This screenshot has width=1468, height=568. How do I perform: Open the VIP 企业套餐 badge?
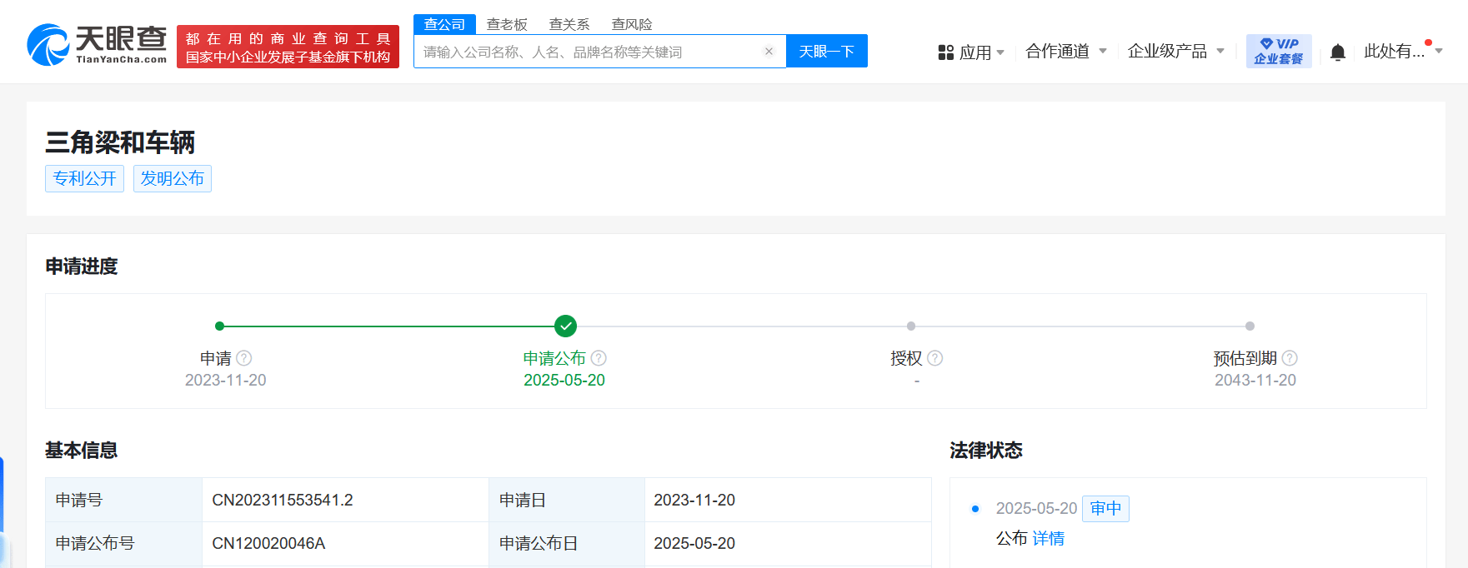pos(1279,51)
